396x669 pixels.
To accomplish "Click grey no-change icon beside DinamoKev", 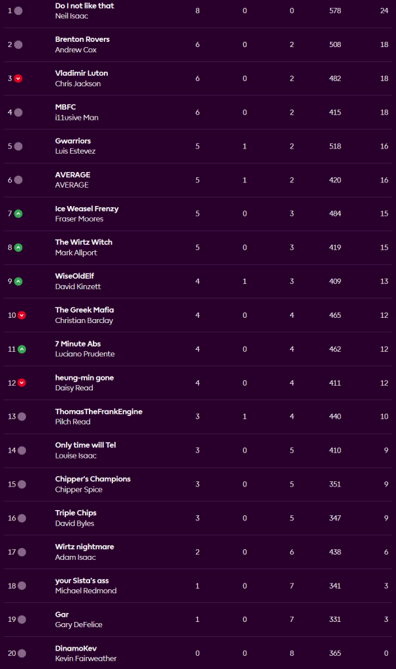I will pos(22,653).
